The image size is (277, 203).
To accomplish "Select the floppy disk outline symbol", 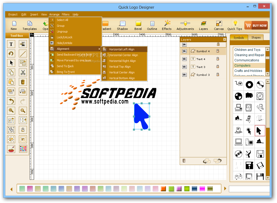I will 260,154.
